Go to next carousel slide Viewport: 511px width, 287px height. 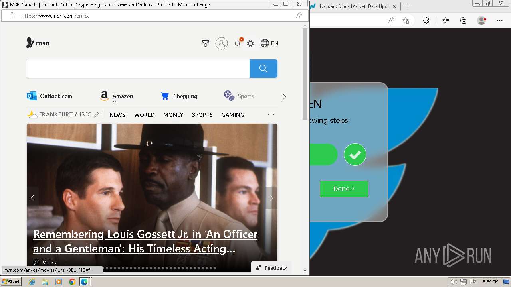(271, 198)
